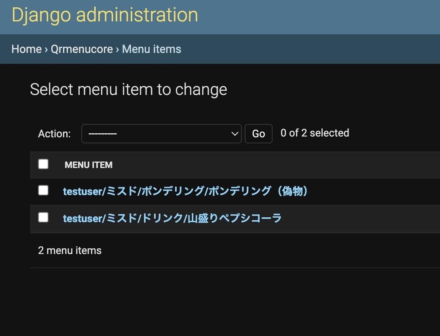Toggle the select-all checkbox in the header
The height and width of the screenshot is (336, 440).
click(43, 164)
